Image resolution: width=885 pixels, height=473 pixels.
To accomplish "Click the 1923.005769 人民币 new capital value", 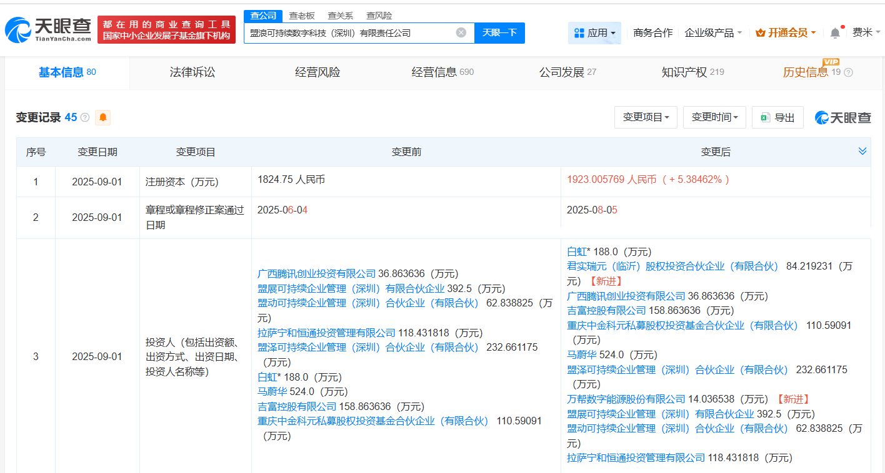I will pos(612,180).
